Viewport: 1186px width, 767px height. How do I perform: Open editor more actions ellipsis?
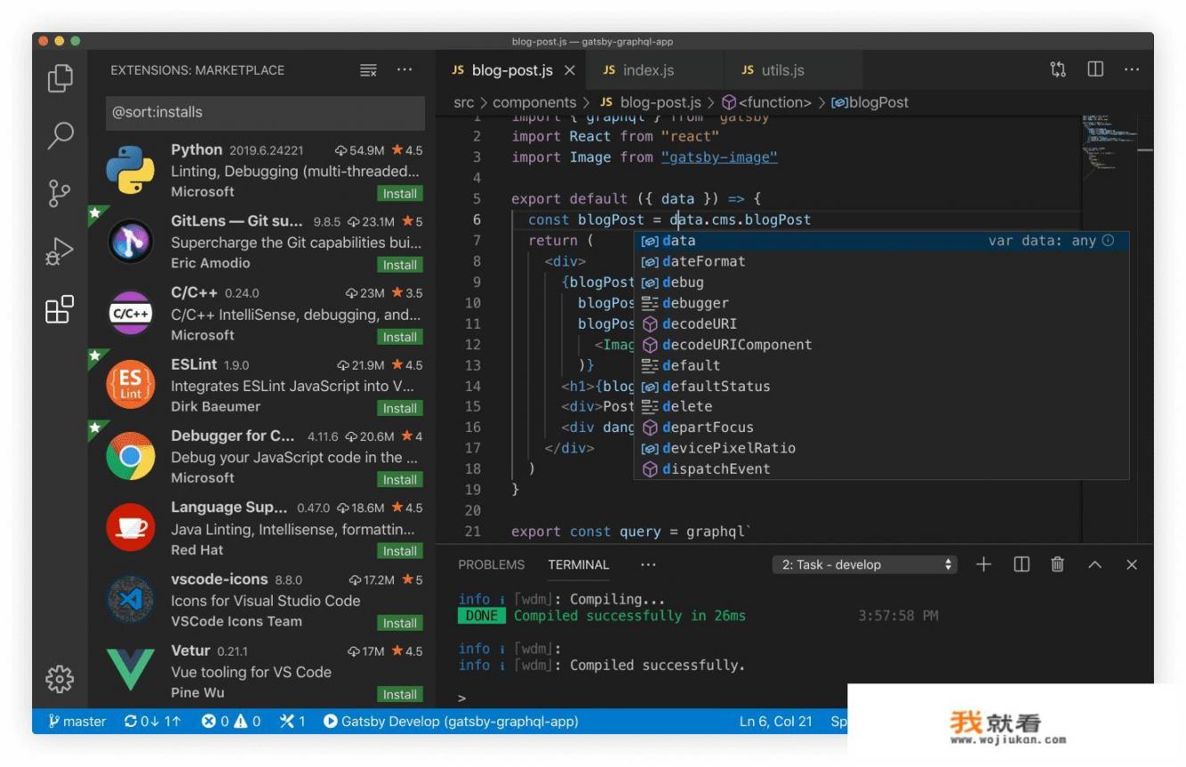(1132, 69)
